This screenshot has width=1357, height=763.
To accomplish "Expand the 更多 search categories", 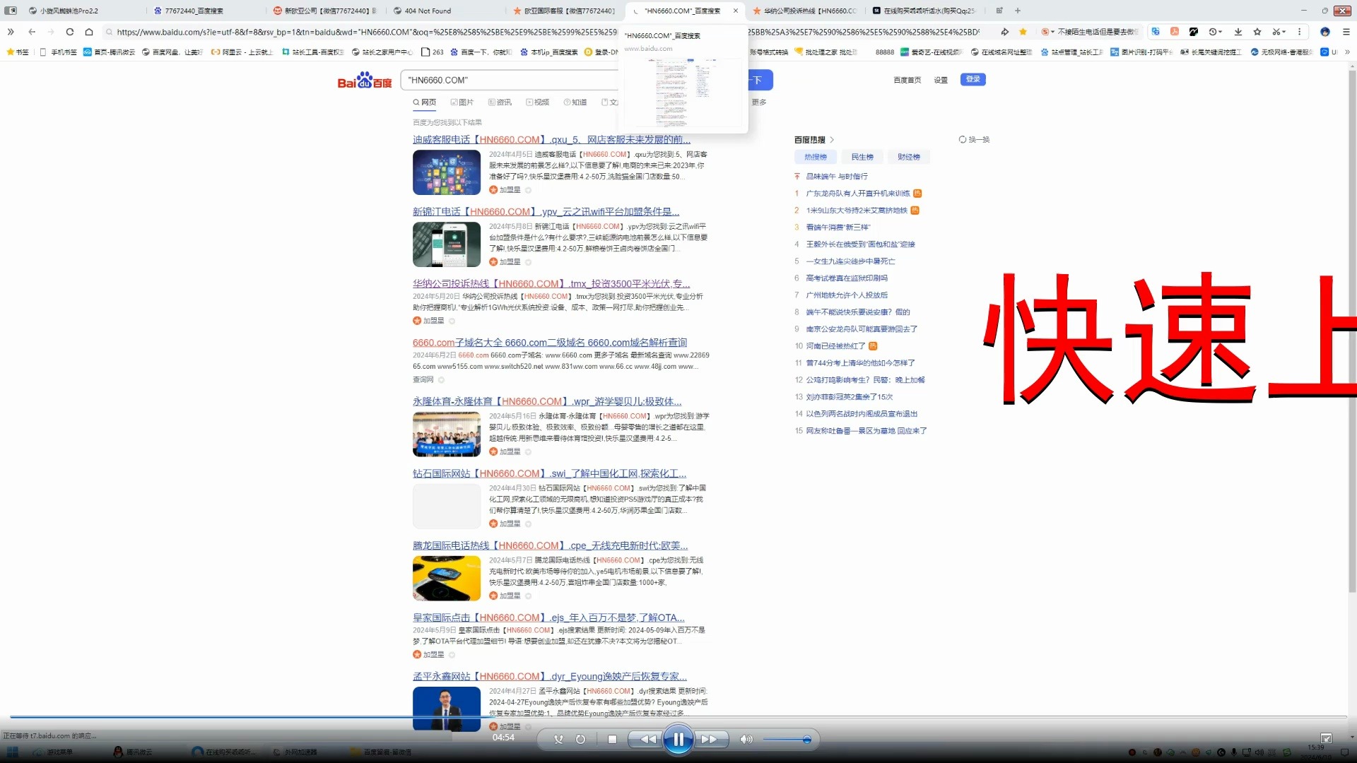I will (x=759, y=102).
